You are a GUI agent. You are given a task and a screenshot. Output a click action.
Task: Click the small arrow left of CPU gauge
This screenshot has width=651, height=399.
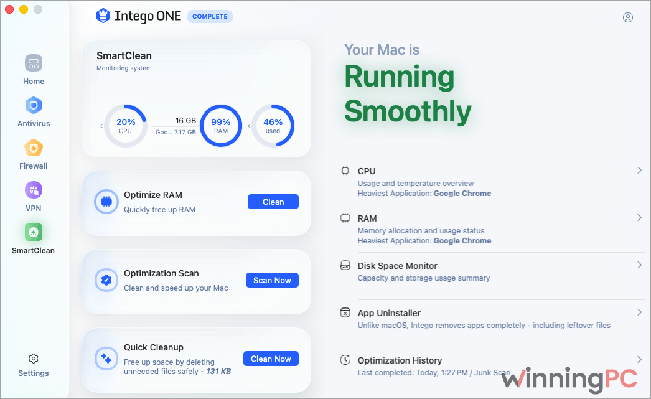pos(101,126)
